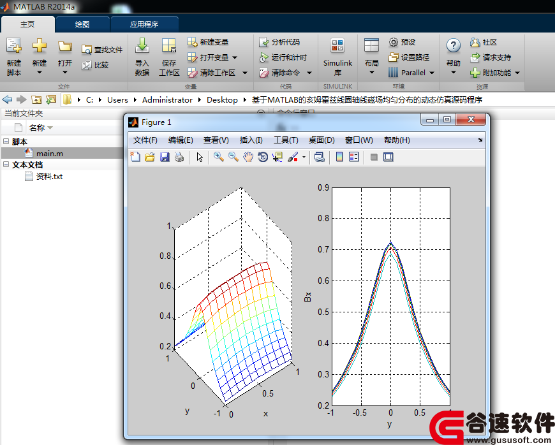
Task: Expand the 布局 layout dropdown
Action: click(372, 73)
